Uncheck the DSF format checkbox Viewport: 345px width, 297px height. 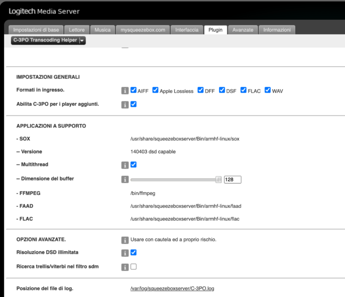[x=222, y=90]
